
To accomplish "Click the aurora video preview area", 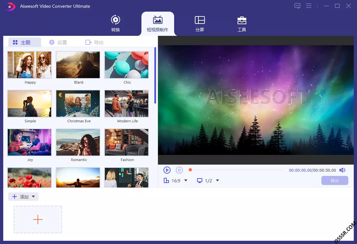I will tap(256, 100).
